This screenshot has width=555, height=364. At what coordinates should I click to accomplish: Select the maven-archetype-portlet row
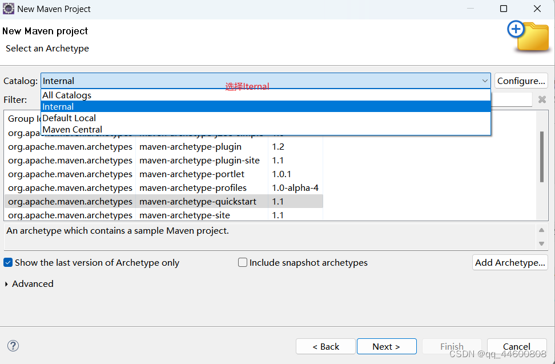coord(163,174)
